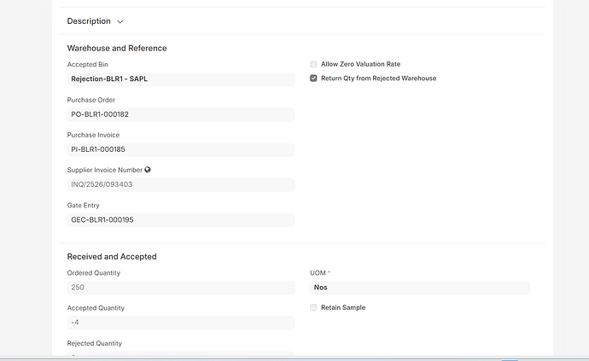Open the UOM field showing Nos
Viewport: 589px width, 361px height.
pos(419,288)
